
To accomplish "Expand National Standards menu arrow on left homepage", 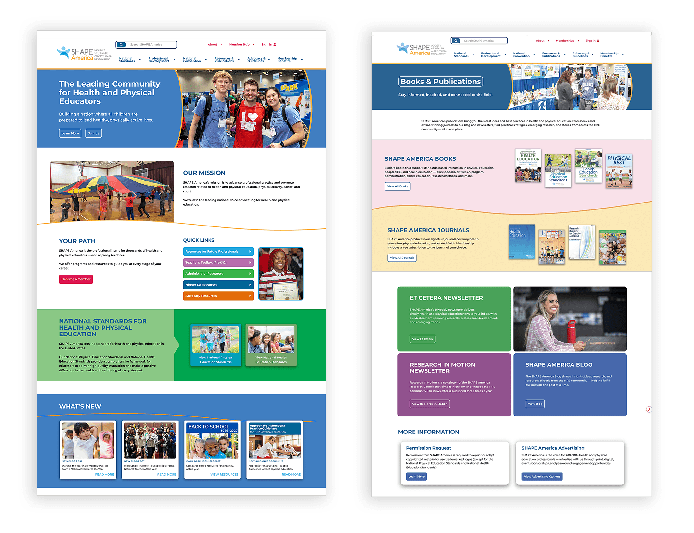I will (x=140, y=60).
